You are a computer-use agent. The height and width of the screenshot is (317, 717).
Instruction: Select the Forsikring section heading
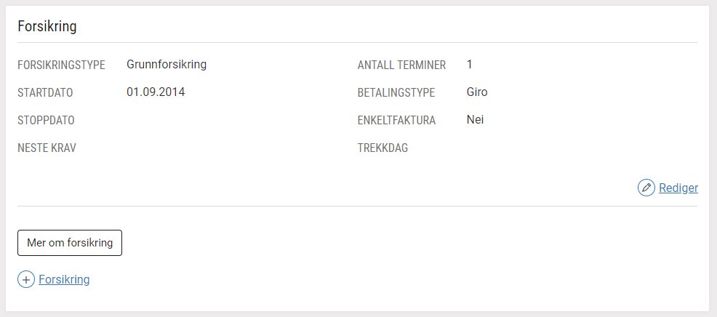[47, 26]
